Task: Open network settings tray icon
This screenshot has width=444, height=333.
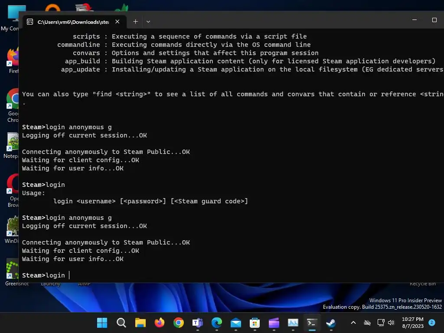Action: point(381,323)
